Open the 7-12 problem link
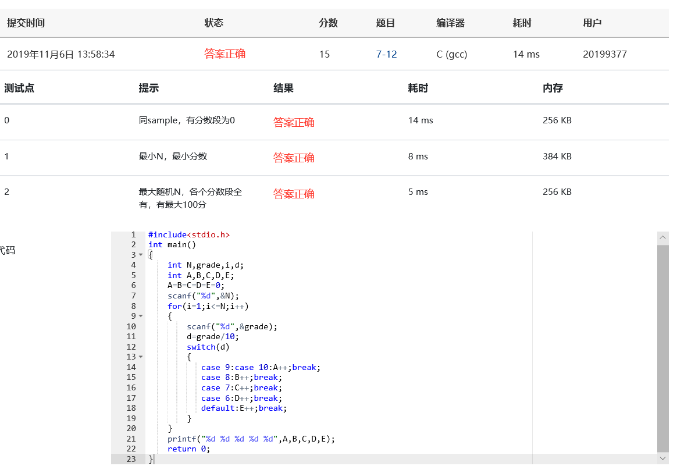Image resolution: width=677 pixels, height=473 pixels. point(386,54)
